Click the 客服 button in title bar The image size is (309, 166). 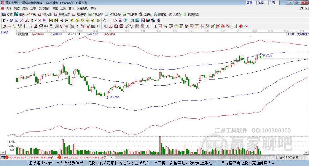(251, 2)
